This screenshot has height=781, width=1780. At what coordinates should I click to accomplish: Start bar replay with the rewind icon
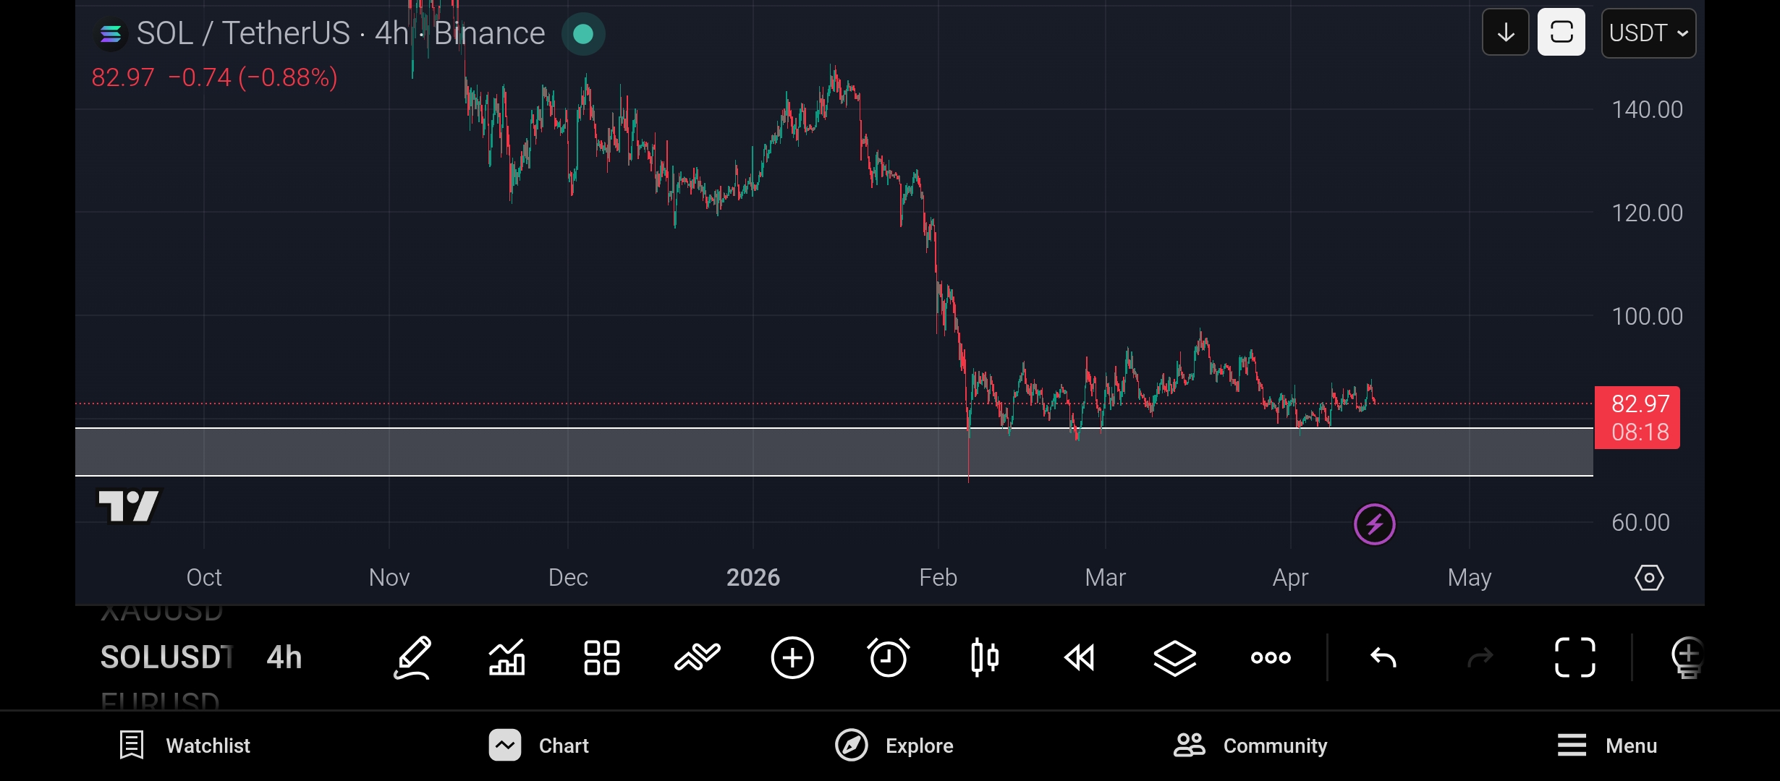tap(1080, 658)
